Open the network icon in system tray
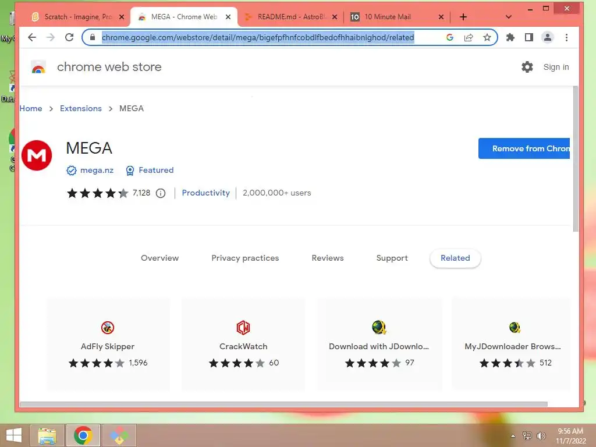The height and width of the screenshot is (447, 596). pos(527,435)
